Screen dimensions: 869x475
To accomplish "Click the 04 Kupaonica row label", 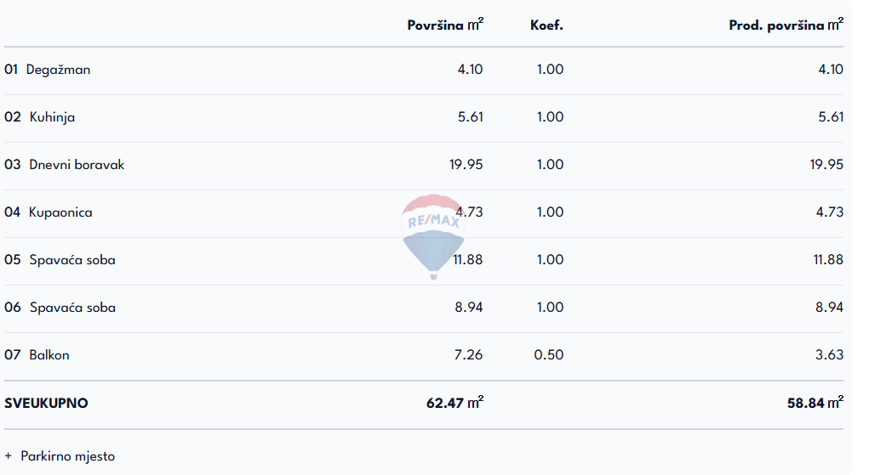I will click(x=49, y=212).
